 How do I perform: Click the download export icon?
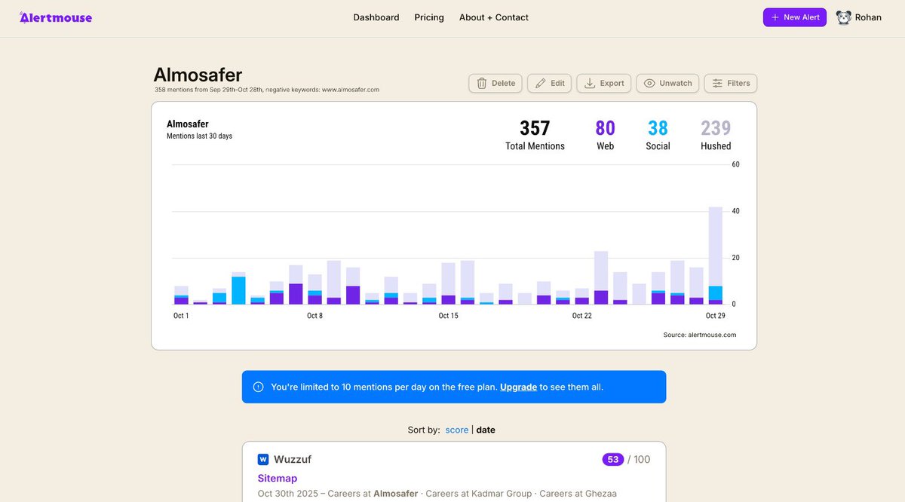[590, 83]
